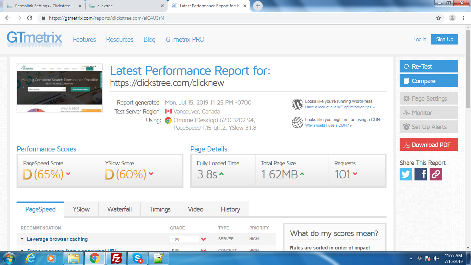Switch to the YSlow tab
This screenshot has width=471, height=265.
click(81, 209)
